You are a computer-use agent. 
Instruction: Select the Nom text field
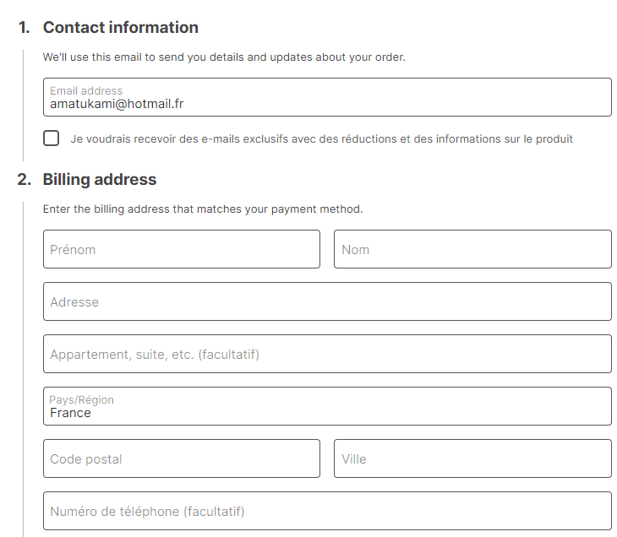pyautogui.click(x=472, y=249)
